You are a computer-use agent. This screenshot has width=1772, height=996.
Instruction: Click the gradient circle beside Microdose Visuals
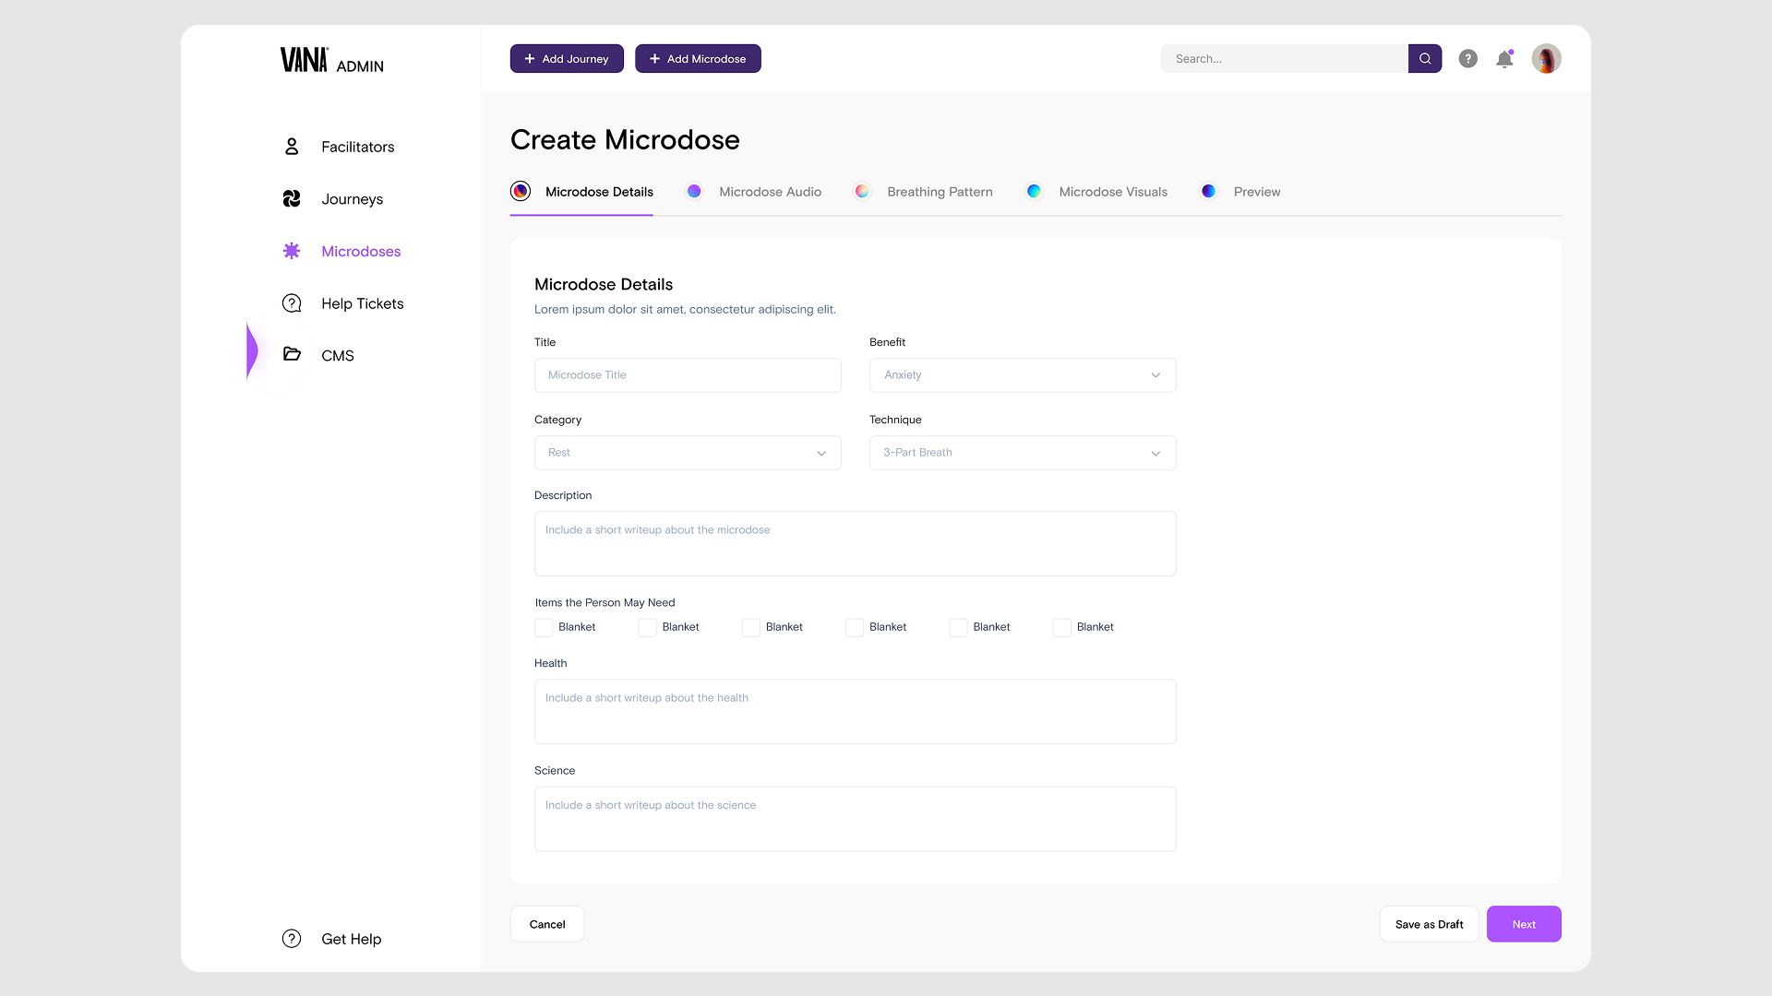pos(1034,191)
